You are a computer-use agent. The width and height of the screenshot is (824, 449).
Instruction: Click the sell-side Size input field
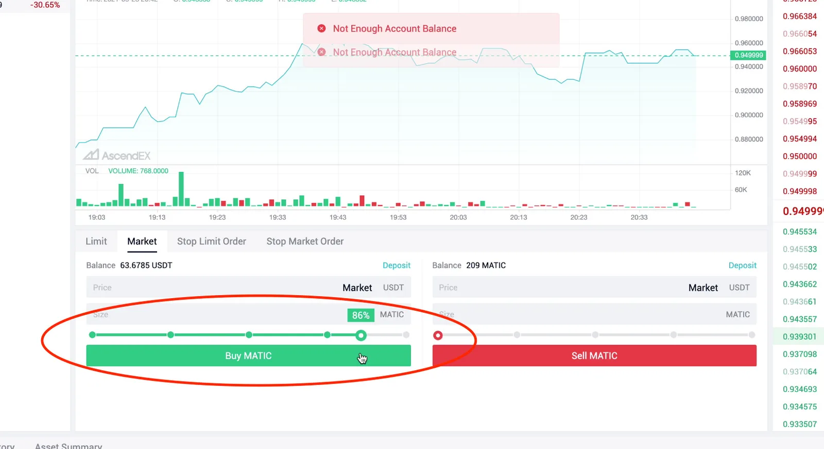[x=594, y=314]
